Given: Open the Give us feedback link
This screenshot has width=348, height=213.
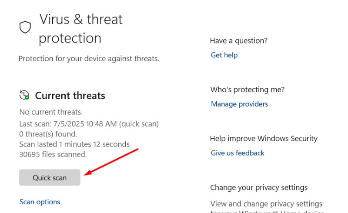Looking at the screenshot, I should [x=238, y=153].
